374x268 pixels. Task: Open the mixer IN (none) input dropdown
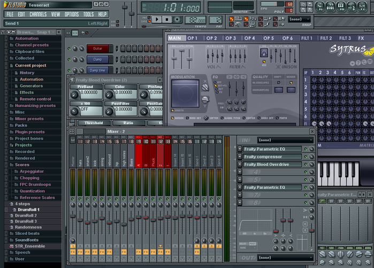point(285,140)
